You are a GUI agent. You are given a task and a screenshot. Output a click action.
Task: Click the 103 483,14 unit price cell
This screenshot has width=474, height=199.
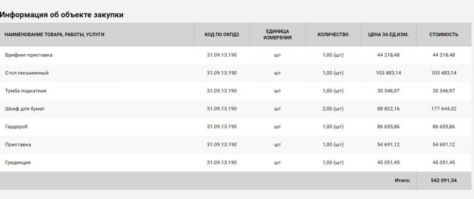point(388,73)
